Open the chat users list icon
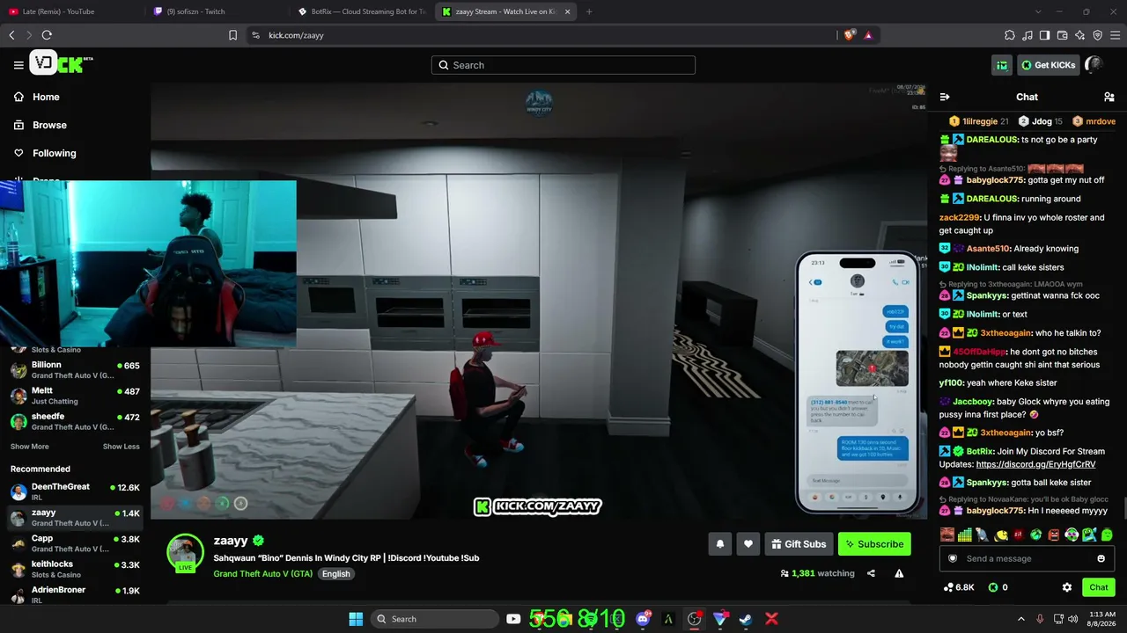1127x633 pixels. (1109, 97)
